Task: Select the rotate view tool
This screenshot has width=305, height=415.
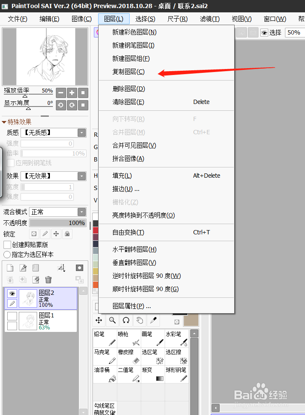Action: point(126,320)
